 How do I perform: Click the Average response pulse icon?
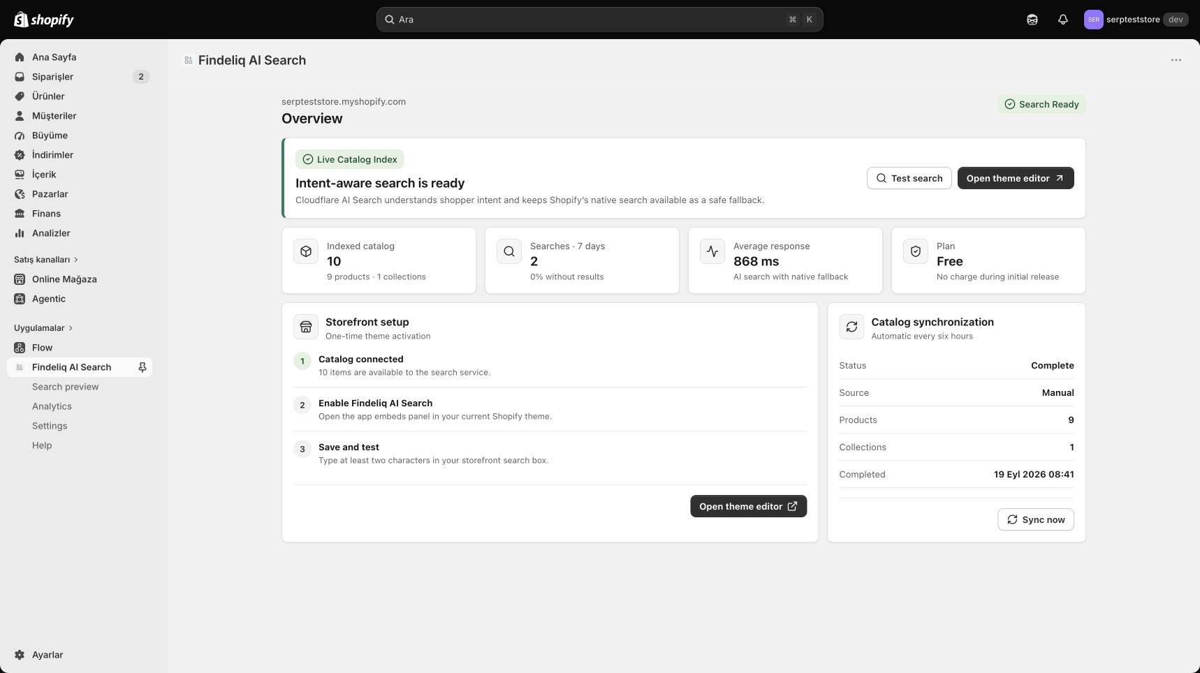click(x=712, y=251)
